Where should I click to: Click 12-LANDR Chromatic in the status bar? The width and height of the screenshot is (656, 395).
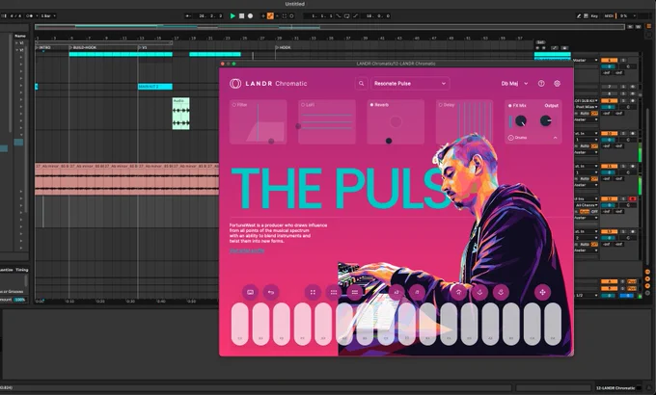[x=615, y=388]
